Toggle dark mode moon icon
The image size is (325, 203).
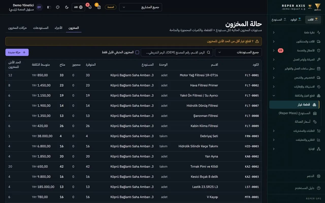pyautogui.click(x=67, y=7)
